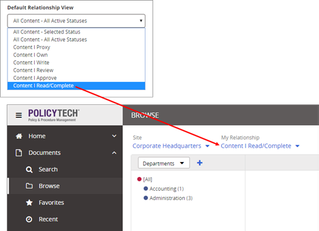Image resolution: width=319 pixels, height=231 pixels.
Task: Click the Search magnifier icon in the sidebar
Action: pyautogui.click(x=29, y=170)
